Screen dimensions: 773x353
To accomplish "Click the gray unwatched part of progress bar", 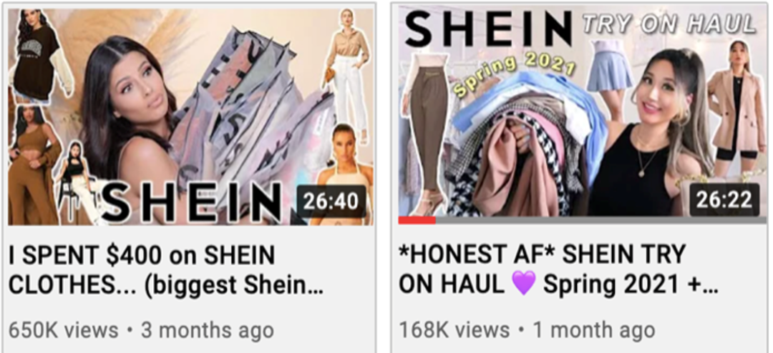I will (601, 220).
